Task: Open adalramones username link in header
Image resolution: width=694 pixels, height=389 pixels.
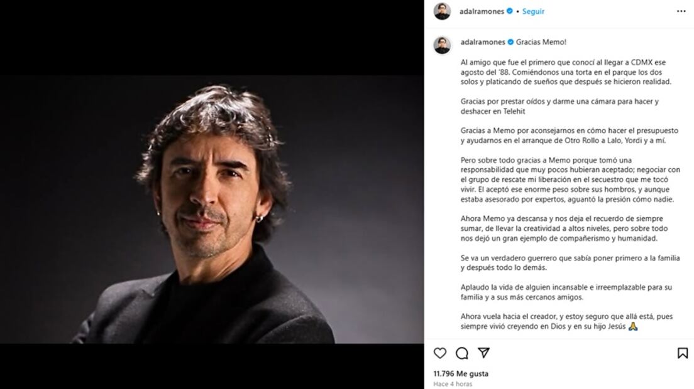Action: (x=482, y=11)
